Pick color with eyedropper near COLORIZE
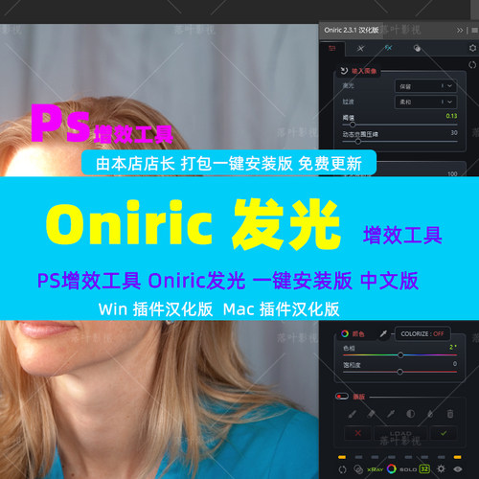This screenshot has width=479, height=479. click(383, 334)
